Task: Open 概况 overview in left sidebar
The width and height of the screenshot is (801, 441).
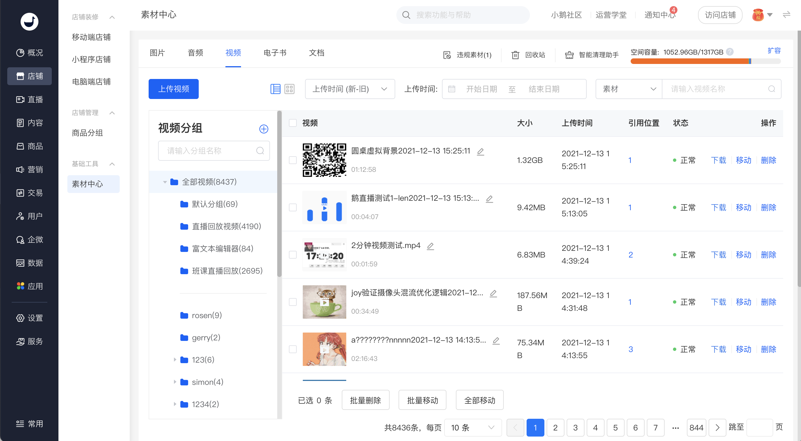Action: click(30, 53)
